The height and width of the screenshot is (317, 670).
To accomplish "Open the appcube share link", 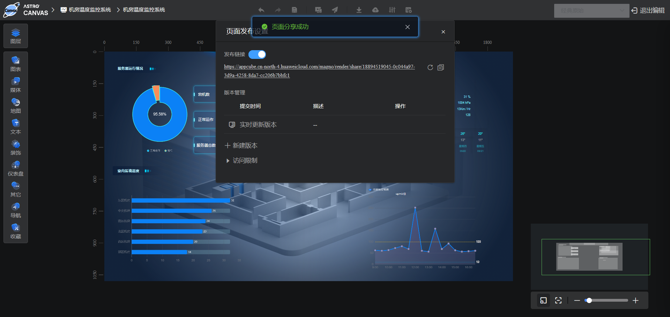I will click(x=319, y=71).
